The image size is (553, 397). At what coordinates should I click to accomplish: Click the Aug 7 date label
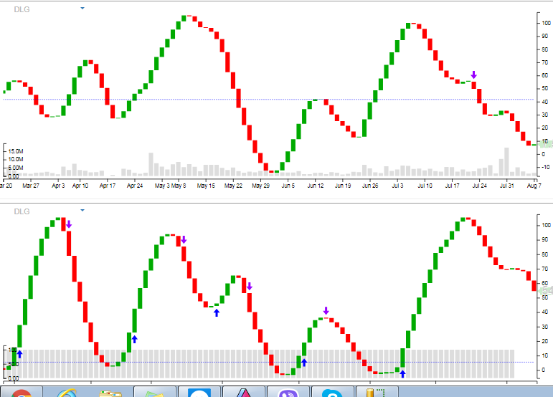pyautogui.click(x=534, y=186)
